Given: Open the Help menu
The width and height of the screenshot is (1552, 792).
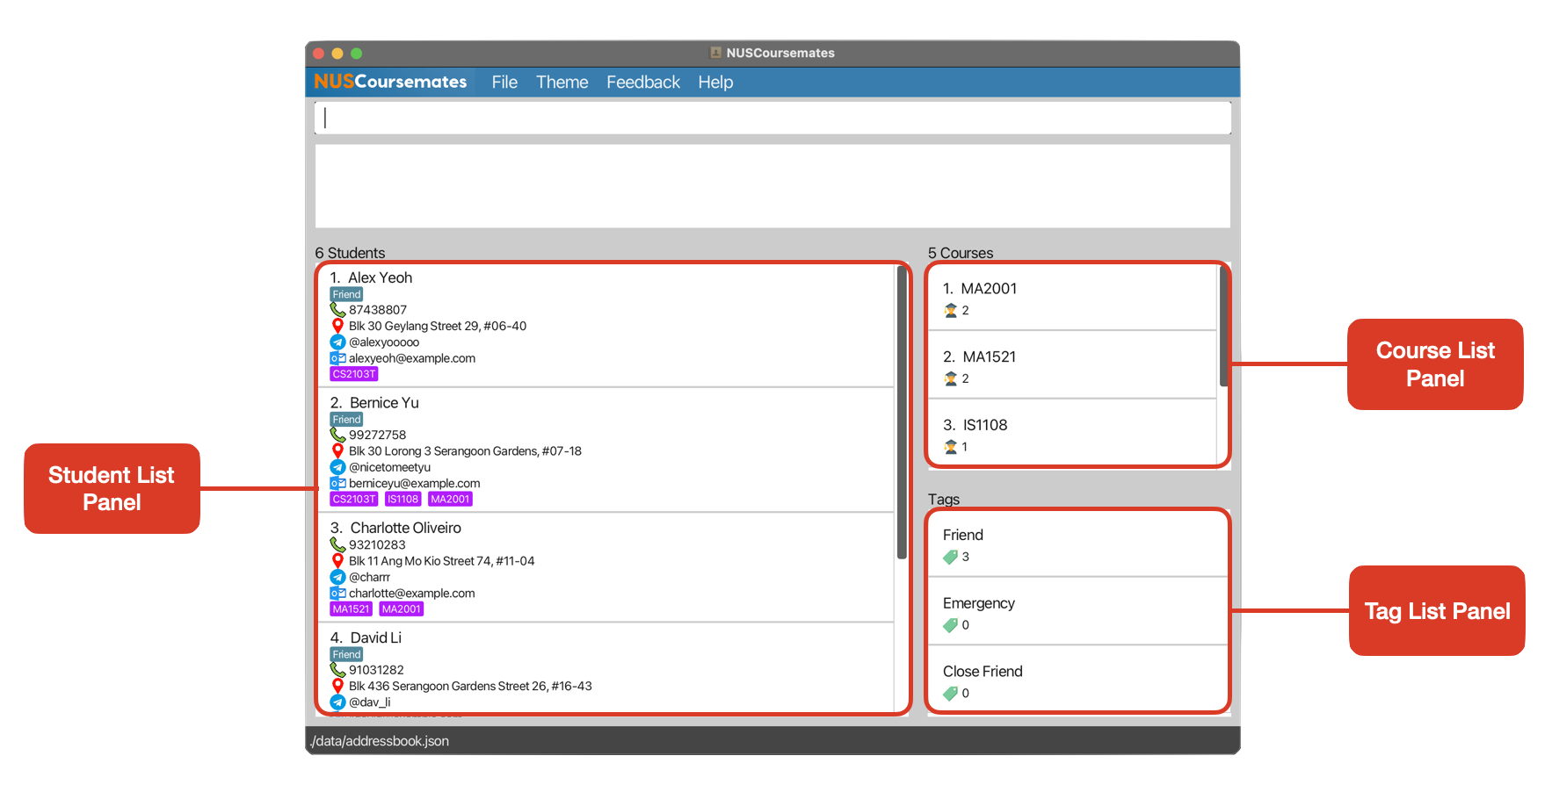Looking at the screenshot, I should (x=715, y=82).
